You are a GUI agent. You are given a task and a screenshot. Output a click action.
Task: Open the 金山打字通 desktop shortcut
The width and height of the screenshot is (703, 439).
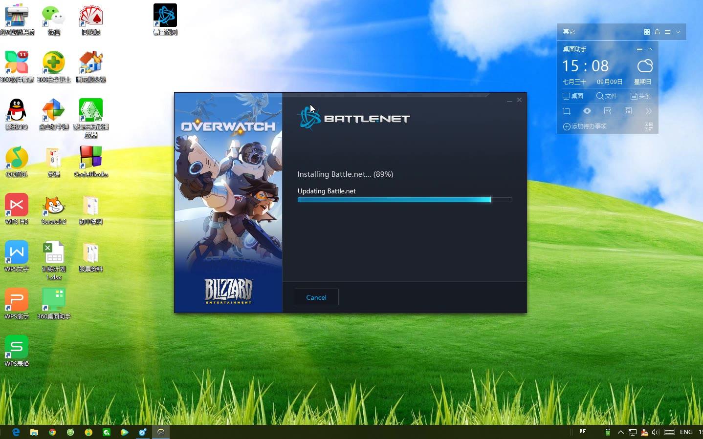[54, 114]
